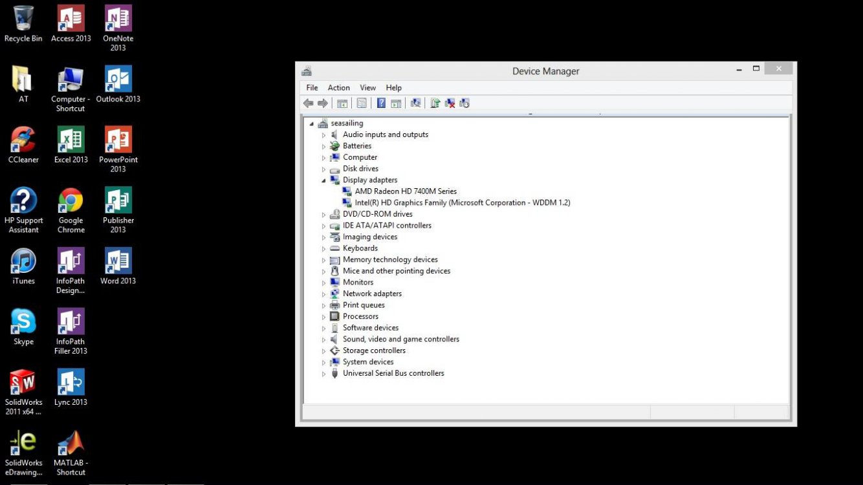Expand the Processors category
The image size is (863, 485).
coord(324,317)
